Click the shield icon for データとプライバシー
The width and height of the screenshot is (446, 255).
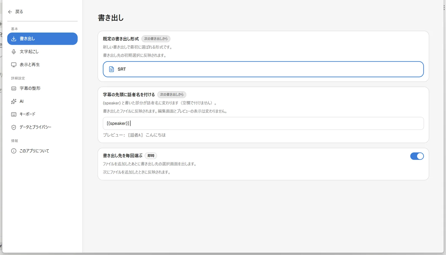tap(14, 127)
